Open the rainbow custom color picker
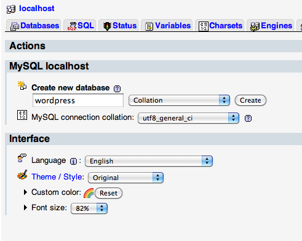This screenshot has width=302, height=241. coord(89,193)
